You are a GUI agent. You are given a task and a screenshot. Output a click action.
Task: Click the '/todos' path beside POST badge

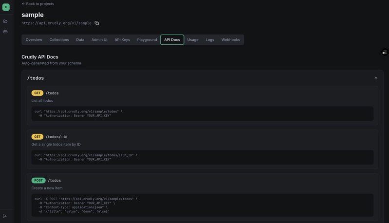point(55,181)
